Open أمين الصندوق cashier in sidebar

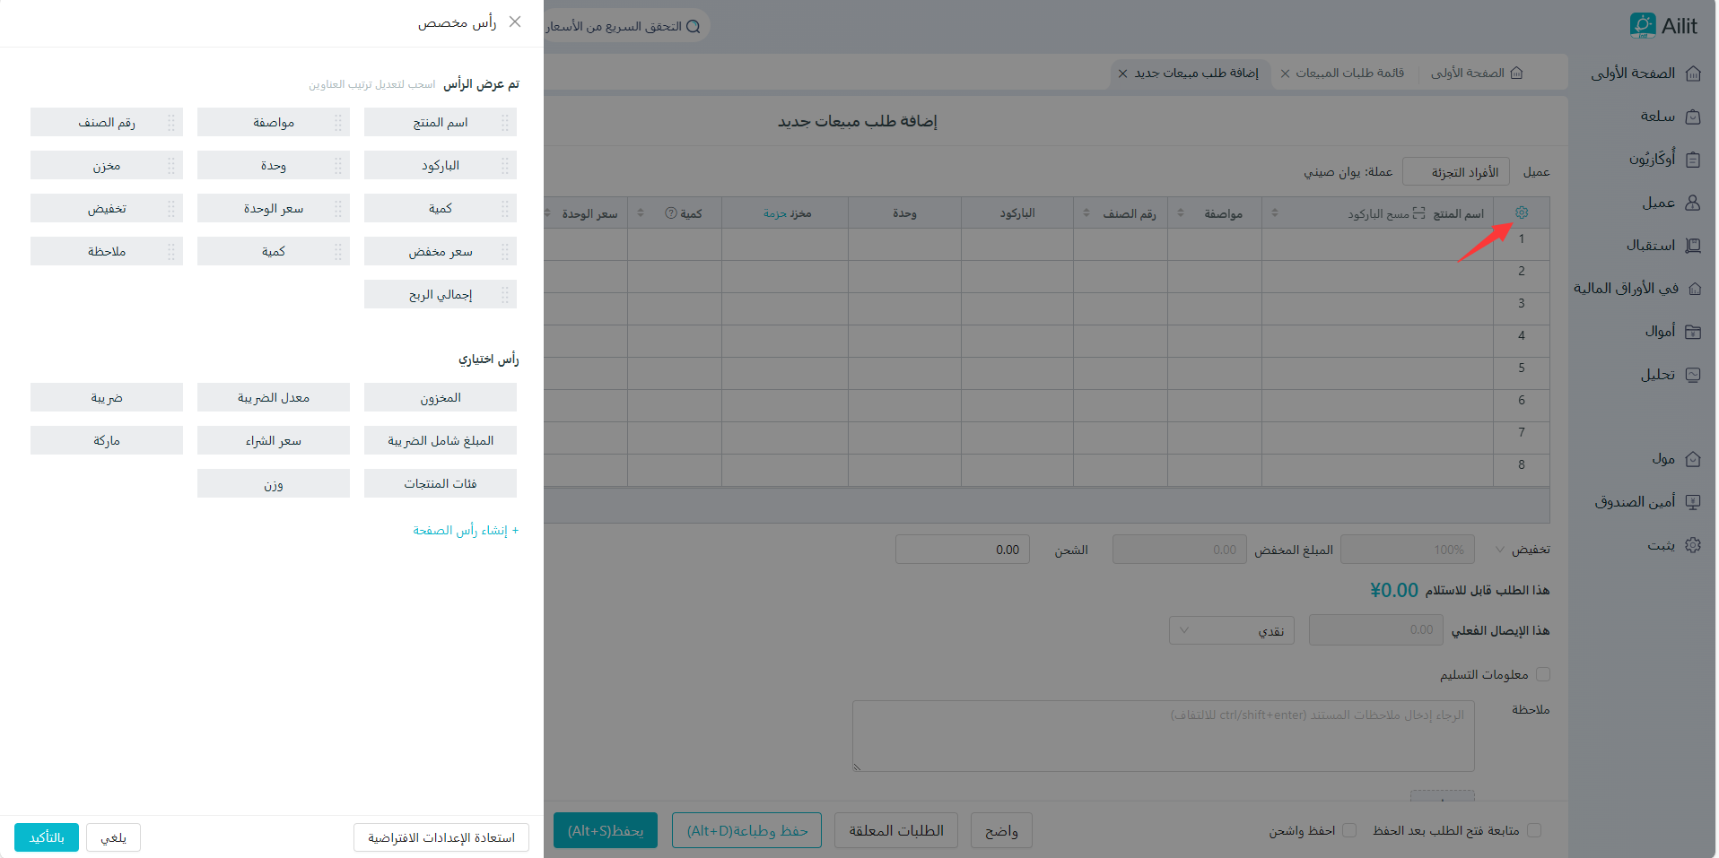click(1693, 502)
